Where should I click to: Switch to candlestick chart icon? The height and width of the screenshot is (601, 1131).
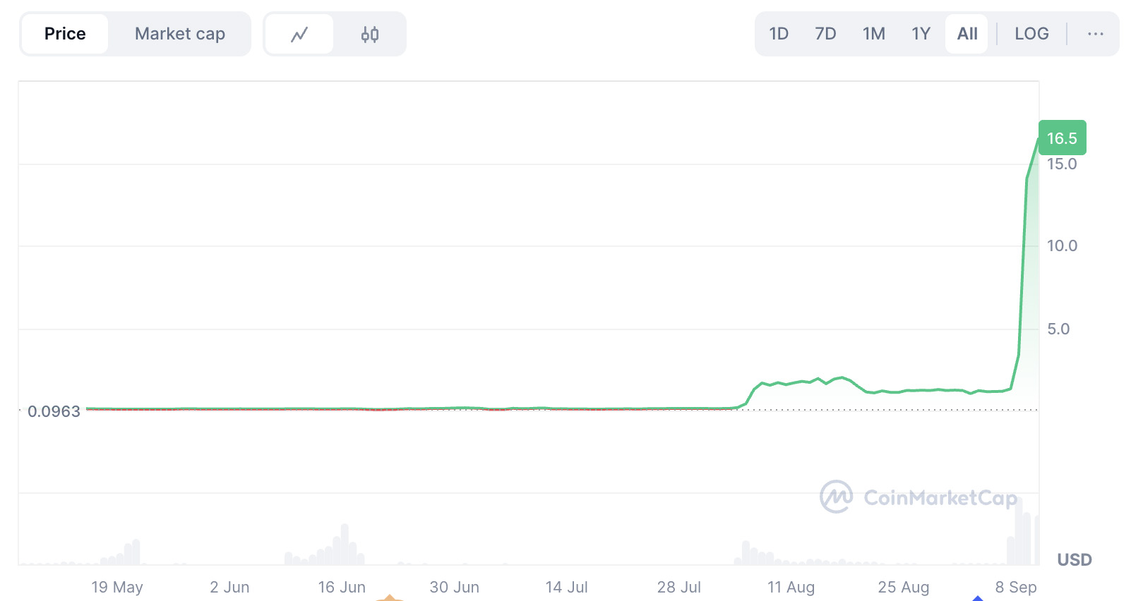[x=370, y=34]
